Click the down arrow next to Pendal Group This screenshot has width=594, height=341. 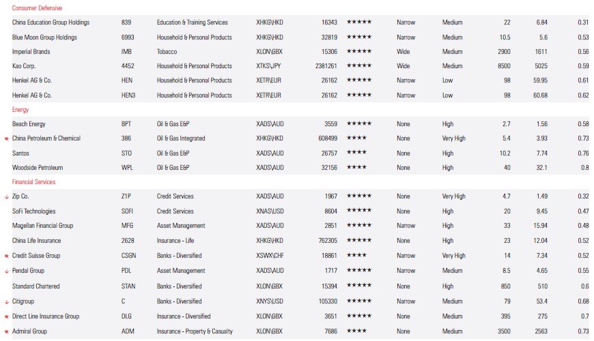point(6,271)
